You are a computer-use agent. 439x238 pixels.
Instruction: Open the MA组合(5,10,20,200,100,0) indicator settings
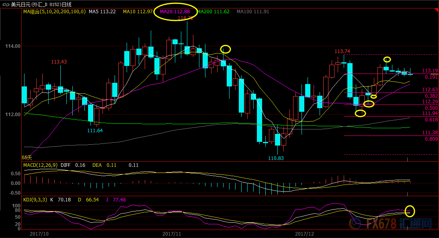54,12
